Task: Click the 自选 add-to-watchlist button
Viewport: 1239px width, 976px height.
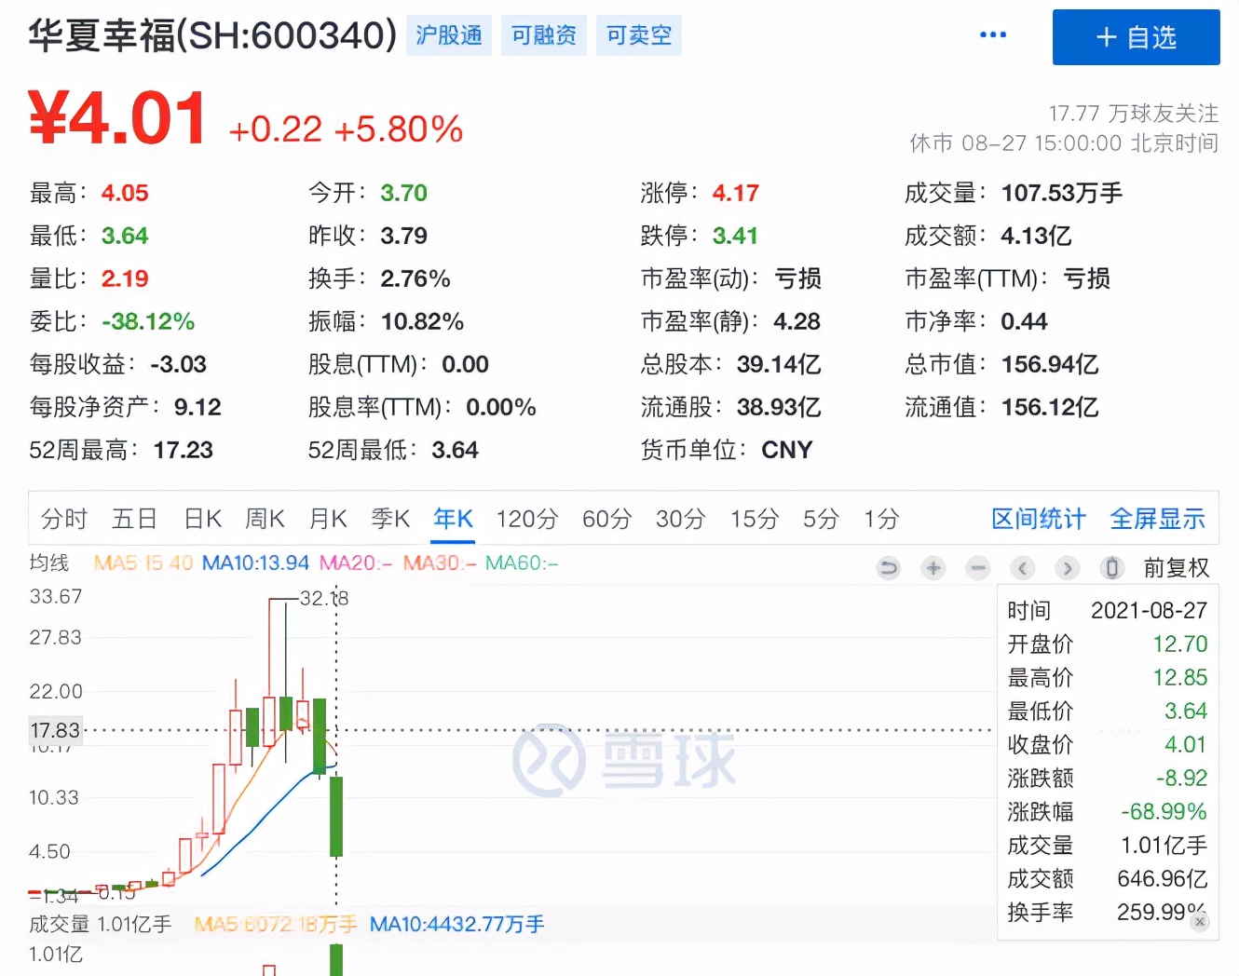Action: point(1136,37)
